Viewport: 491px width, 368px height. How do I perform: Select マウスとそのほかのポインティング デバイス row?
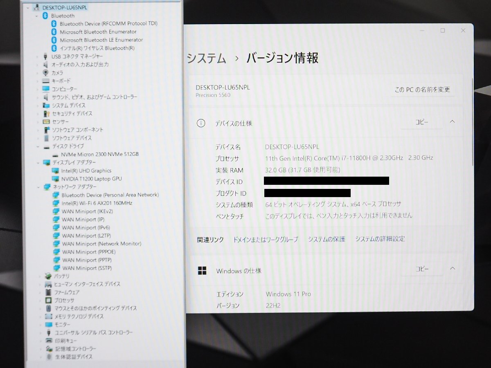click(x=96, y=308)
